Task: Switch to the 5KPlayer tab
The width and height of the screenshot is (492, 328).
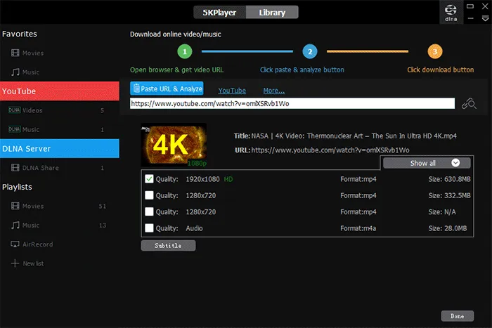Action: pyautogui.click(x=219, y=12)
